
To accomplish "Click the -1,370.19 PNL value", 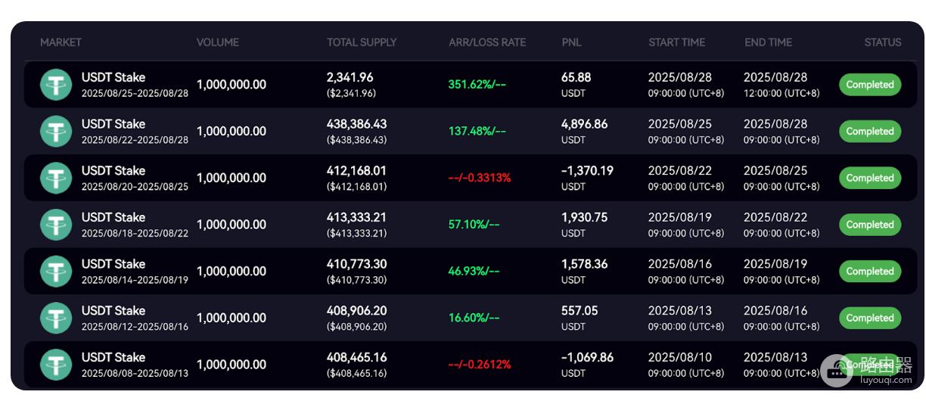I will (587, 171).
